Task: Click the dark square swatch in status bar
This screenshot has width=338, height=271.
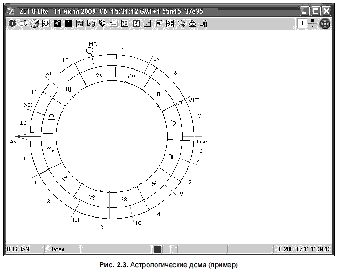Action: [x=157, y=249]
